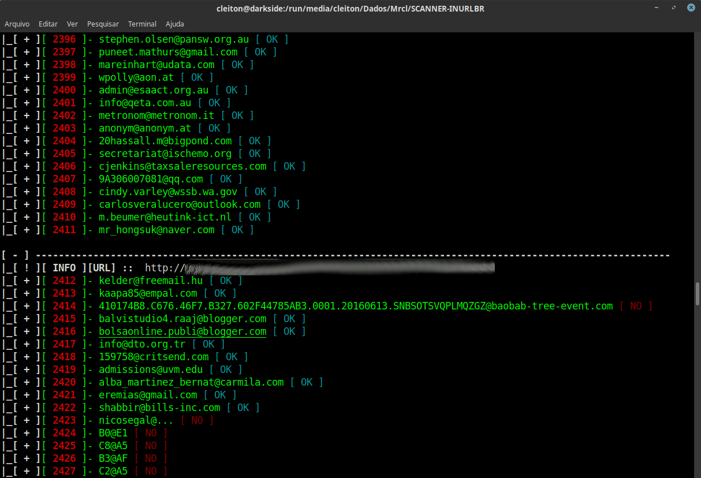Open the Ajuda menu
The width and height of the screenshot is (701, 478).
174,24
